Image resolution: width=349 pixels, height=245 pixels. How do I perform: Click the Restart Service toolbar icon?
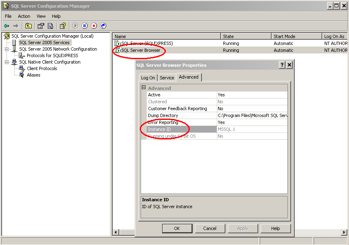(103, 26)
